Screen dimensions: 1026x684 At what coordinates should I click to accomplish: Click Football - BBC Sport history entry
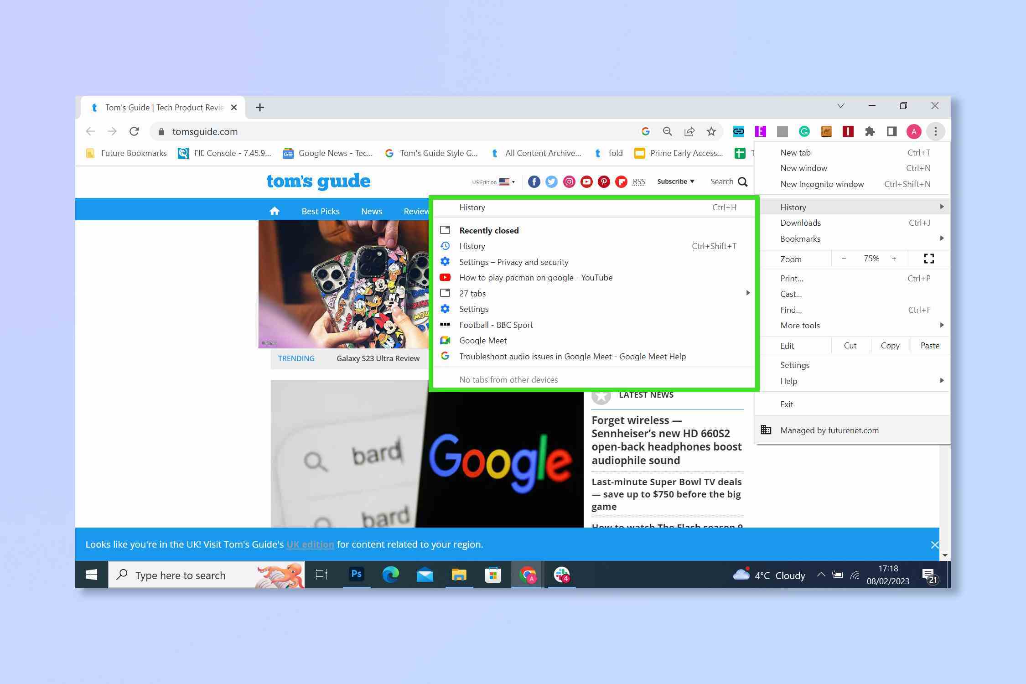click(x=495, y=324)
